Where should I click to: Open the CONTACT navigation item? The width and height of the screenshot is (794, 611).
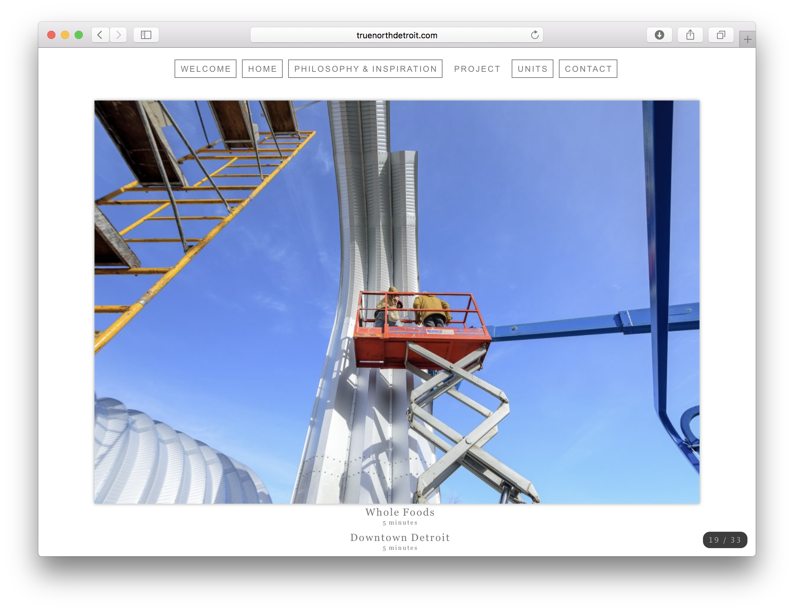588,69
